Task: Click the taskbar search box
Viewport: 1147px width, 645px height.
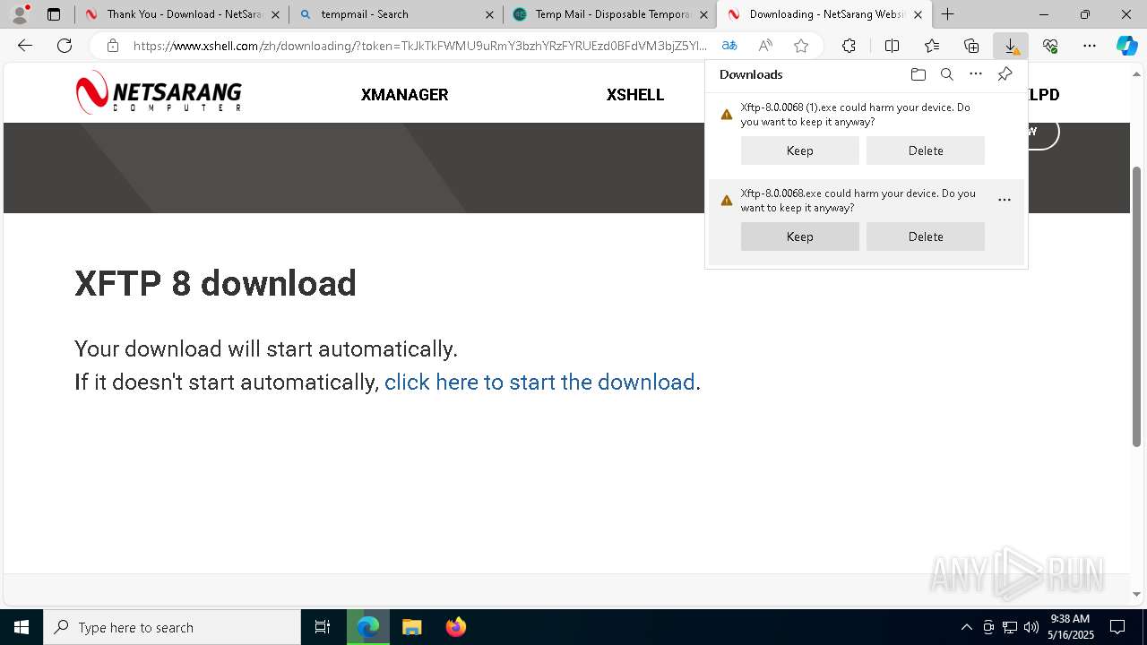Action: pyautogui.click(x=172, y=627)
